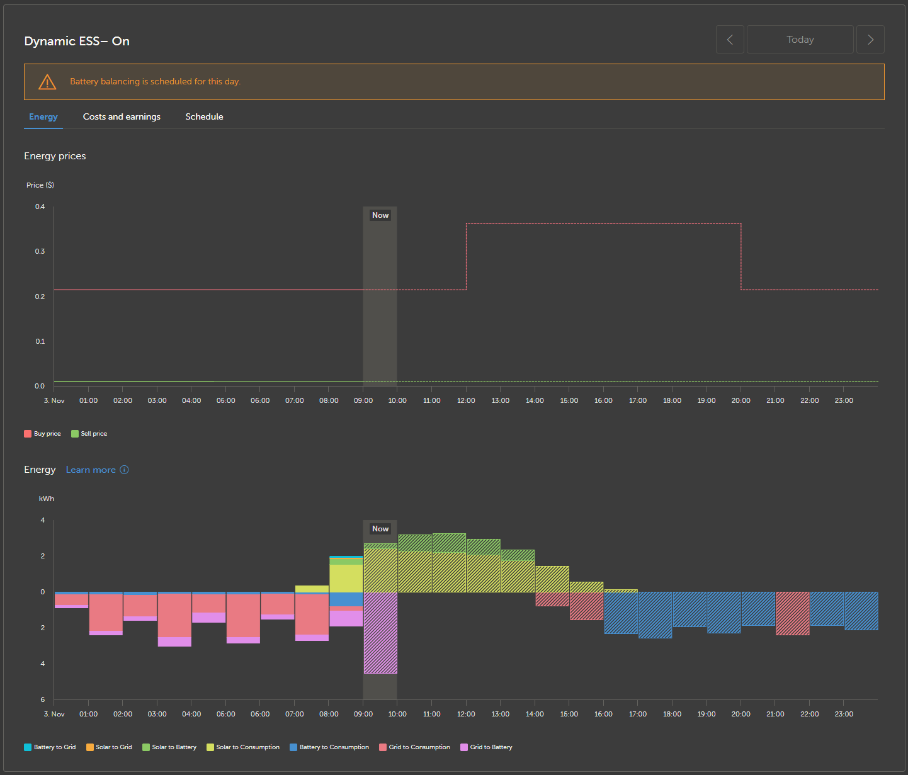Toggle Grid to Battery legend item

click(486, 747)
